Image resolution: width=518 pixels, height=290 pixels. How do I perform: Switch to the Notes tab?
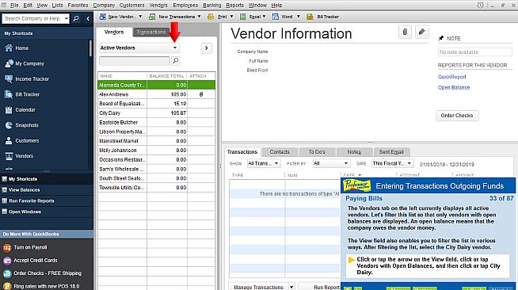(354, 152)
